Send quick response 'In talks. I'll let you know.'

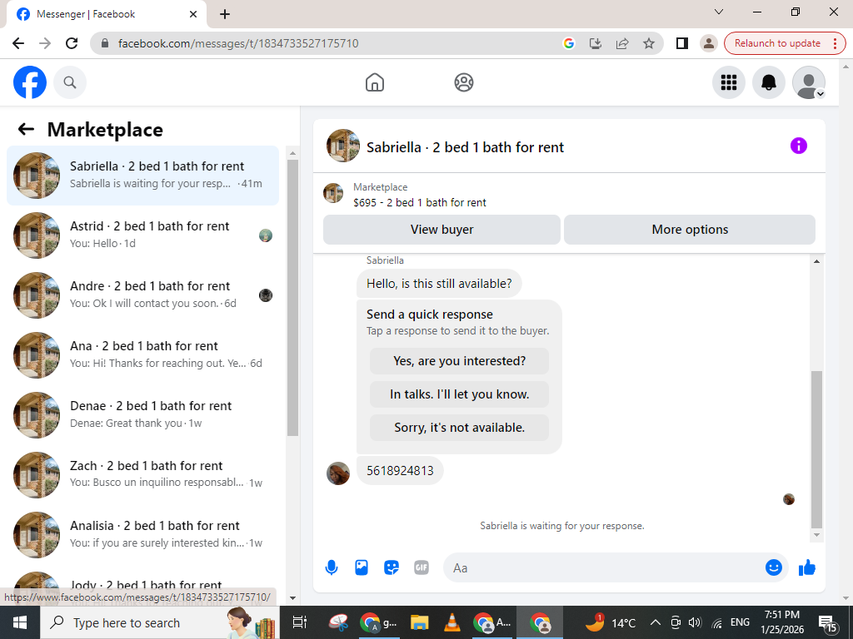tap(459, 394)
